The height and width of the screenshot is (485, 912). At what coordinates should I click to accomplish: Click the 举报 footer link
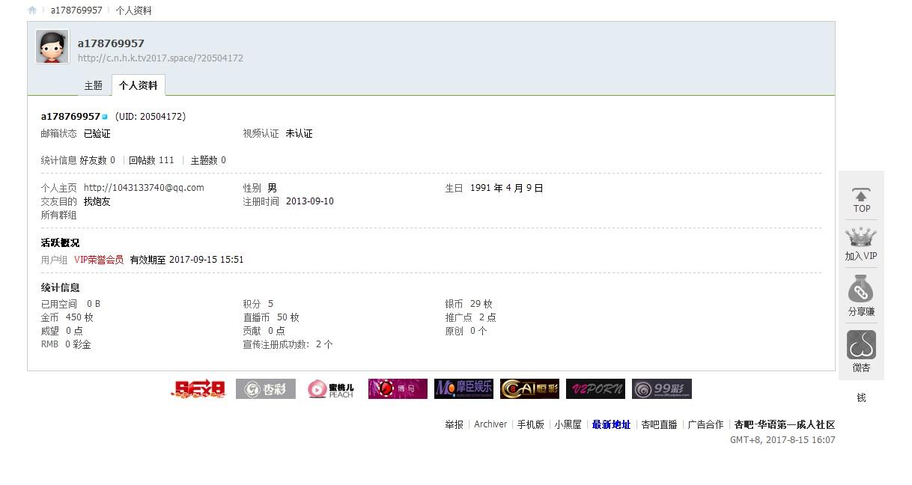454,424
